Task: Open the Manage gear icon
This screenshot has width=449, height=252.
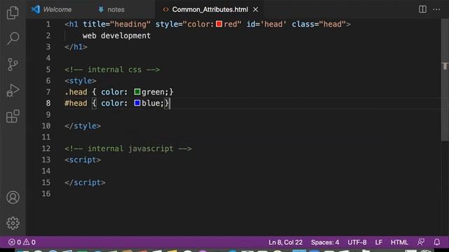Action: point(13,223)
